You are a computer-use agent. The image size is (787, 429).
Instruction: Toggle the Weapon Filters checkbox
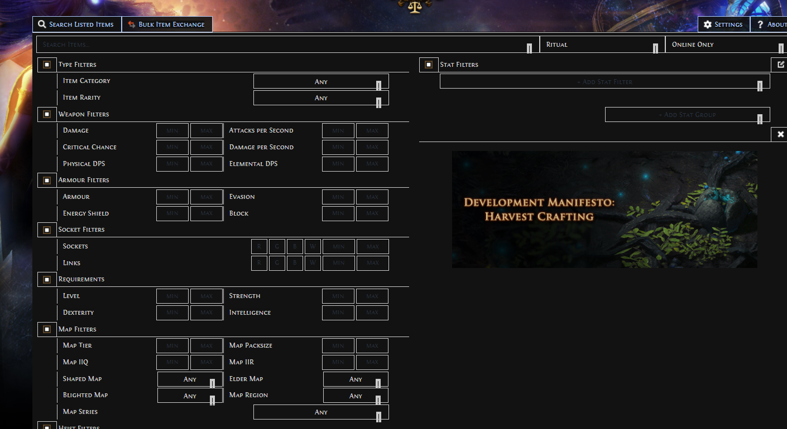tap(47, 114)
